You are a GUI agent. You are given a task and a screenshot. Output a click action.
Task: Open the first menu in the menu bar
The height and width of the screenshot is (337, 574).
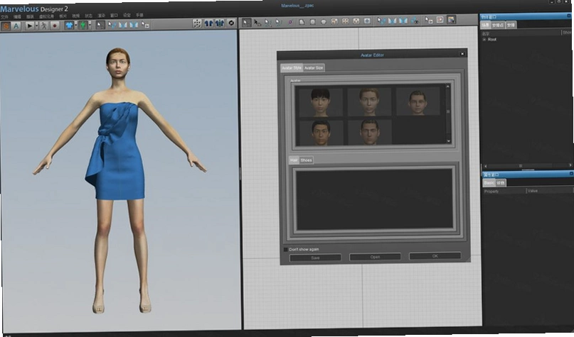pos(4,16)
